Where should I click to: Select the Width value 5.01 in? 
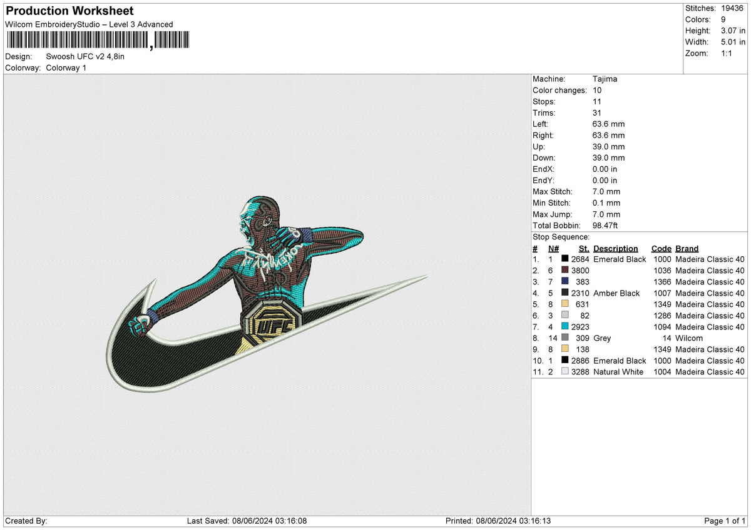(733, 42)
